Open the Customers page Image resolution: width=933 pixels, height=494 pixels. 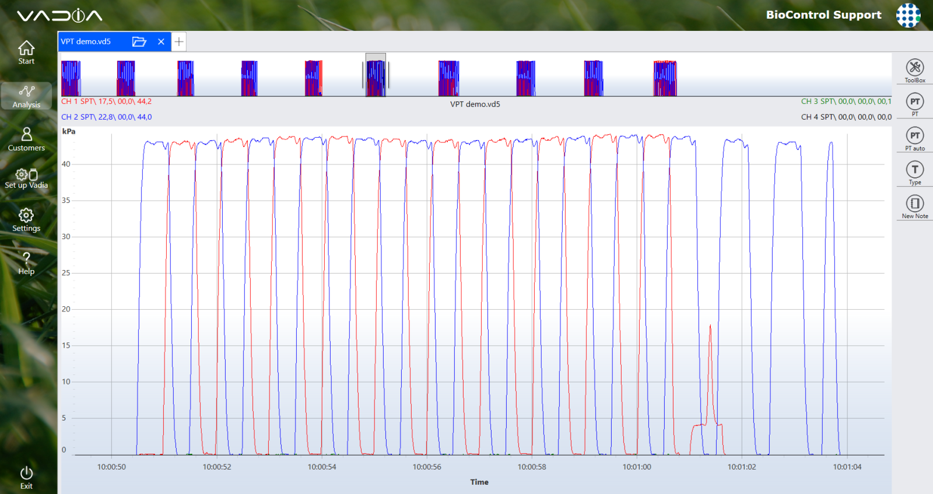tap(26, 139)
